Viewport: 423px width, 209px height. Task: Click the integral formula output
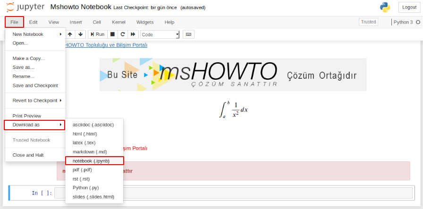233,110
